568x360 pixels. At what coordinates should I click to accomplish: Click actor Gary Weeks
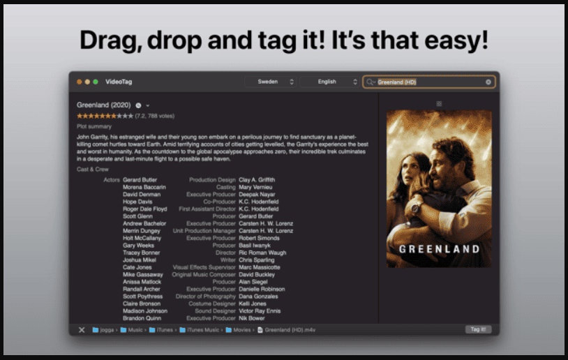138,245
